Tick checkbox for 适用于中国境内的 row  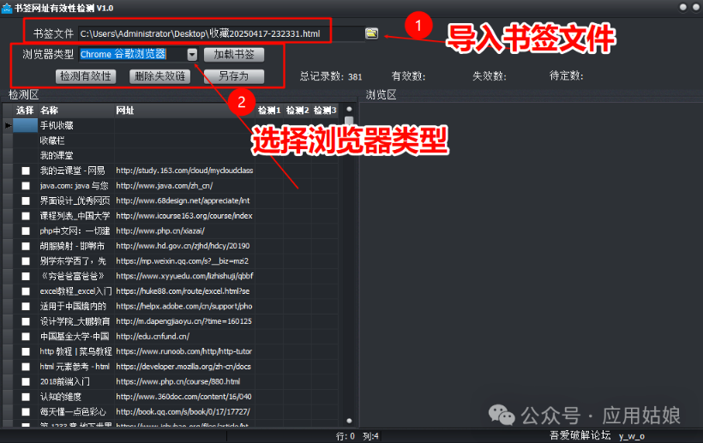26,307
